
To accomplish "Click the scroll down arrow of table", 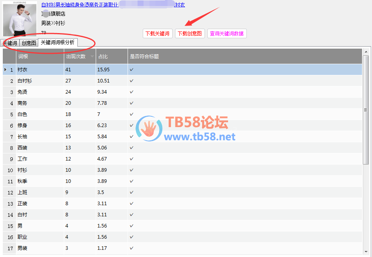I will (x=366, y=251).
